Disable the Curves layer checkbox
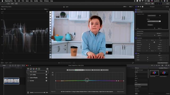Viewport: 170px width, 95px height. (x=46, y=81)
